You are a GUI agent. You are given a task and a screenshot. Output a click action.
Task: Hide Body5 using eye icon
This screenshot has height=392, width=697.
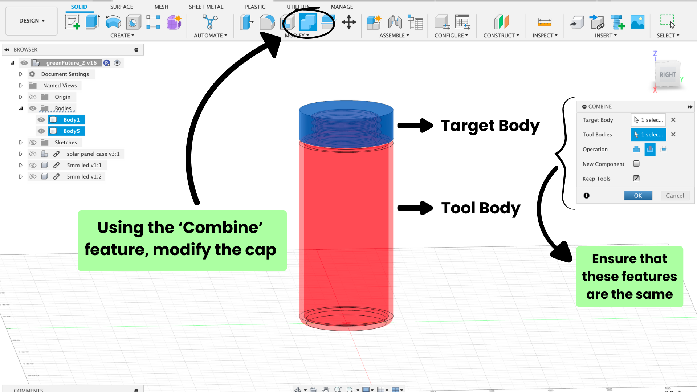click(x=41, y=131)
